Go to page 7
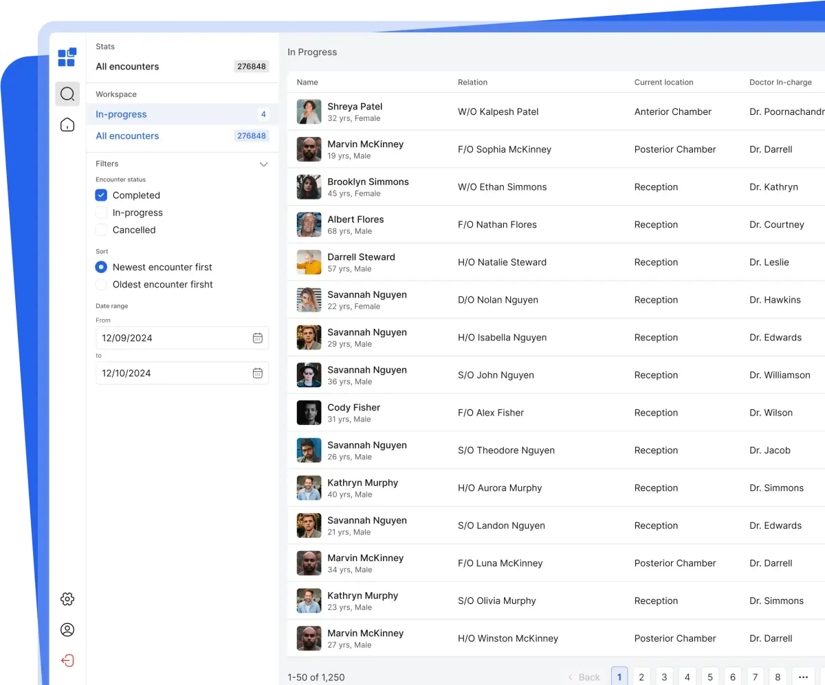Image resolution: width=825 pixels, height=685 pixels. point(756,677)
